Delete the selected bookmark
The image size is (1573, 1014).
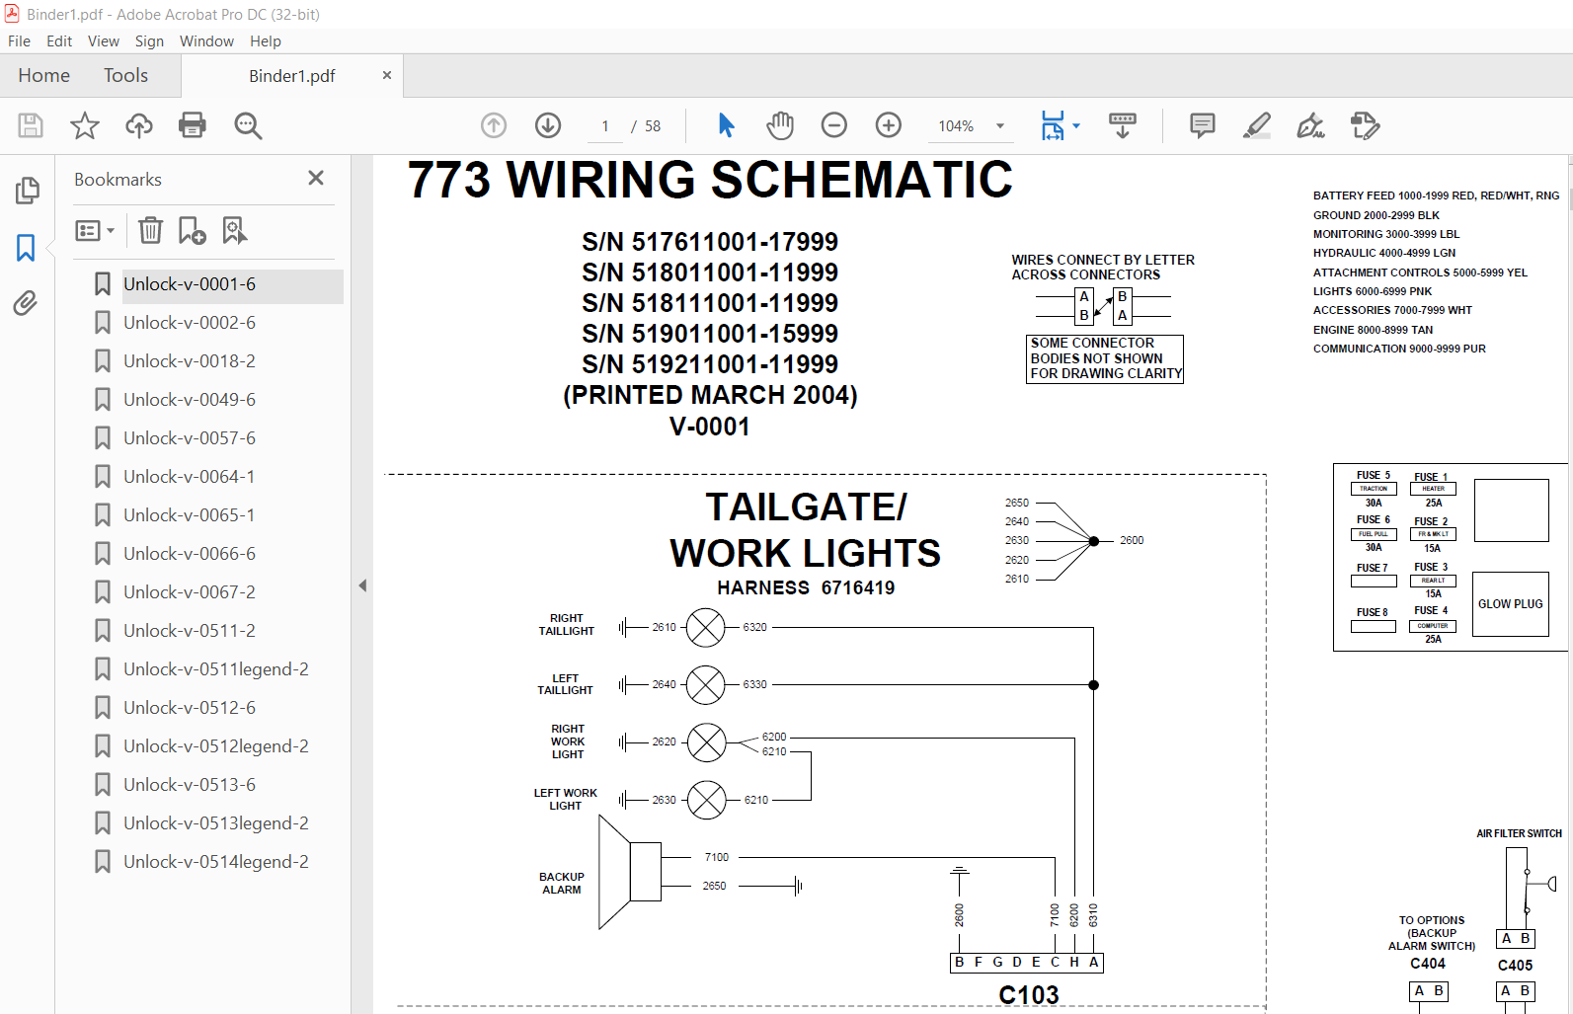point(150,230)
